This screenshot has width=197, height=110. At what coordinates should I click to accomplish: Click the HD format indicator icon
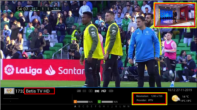pos(104,91)
